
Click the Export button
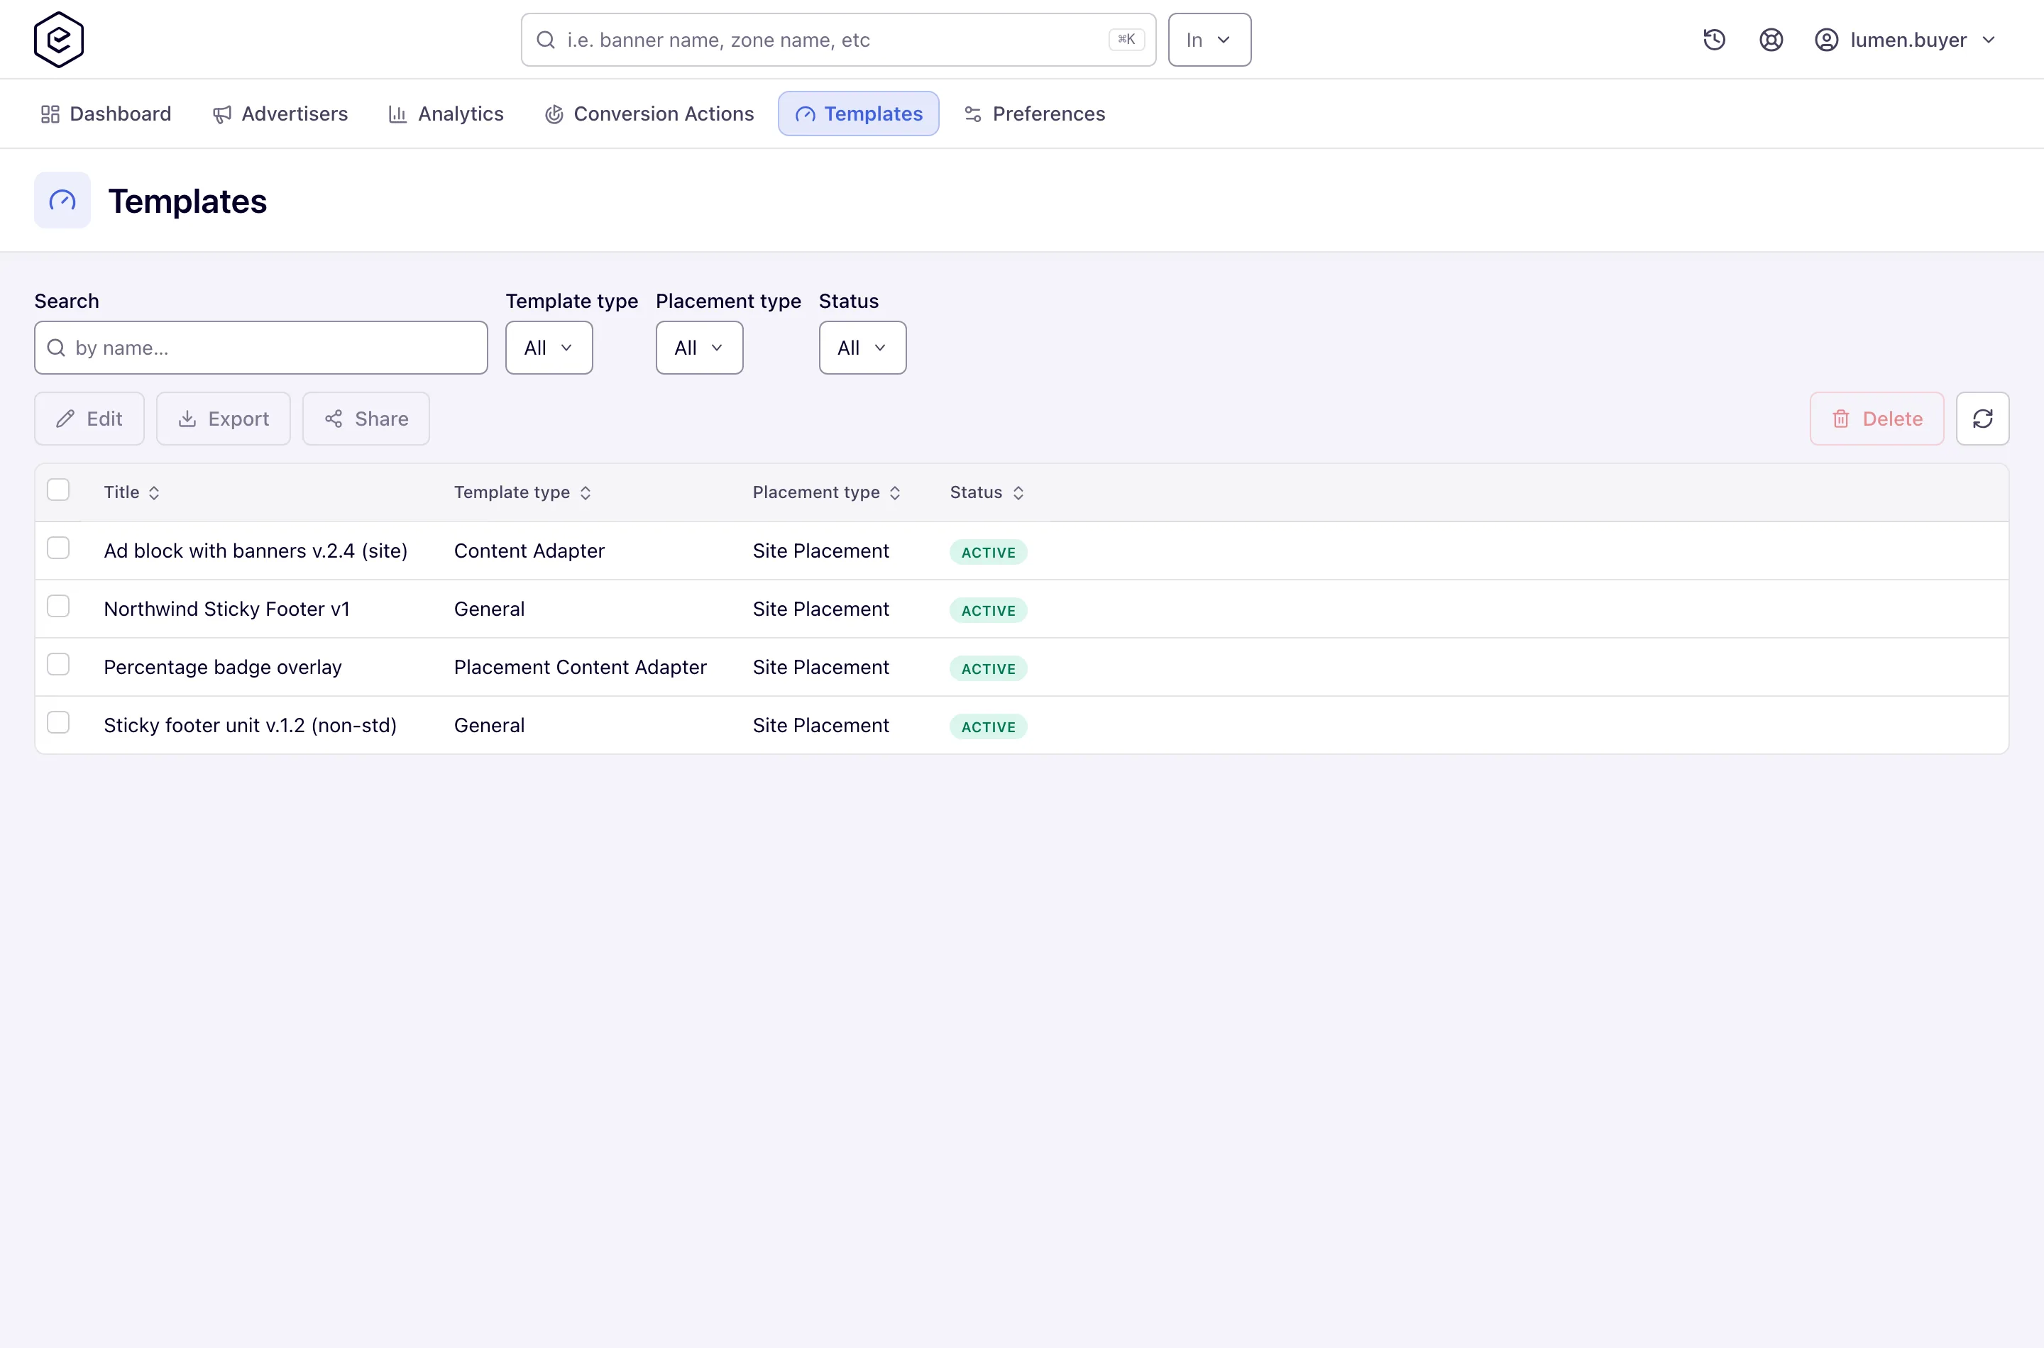click(224, 419)
